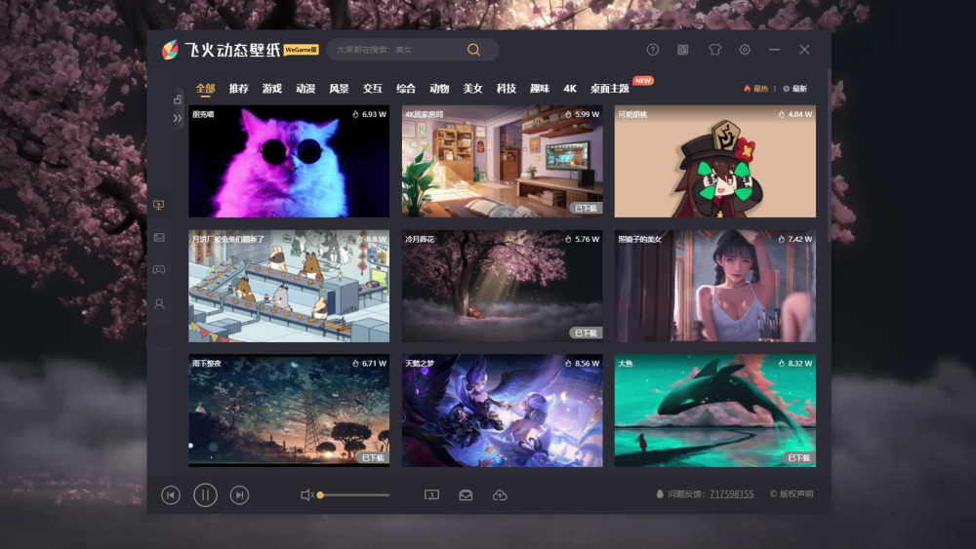The width and height of the screenshot is (976, 549).
Task: Open the QR code icon
Action: pyautogui.click(x=683, y=50)
